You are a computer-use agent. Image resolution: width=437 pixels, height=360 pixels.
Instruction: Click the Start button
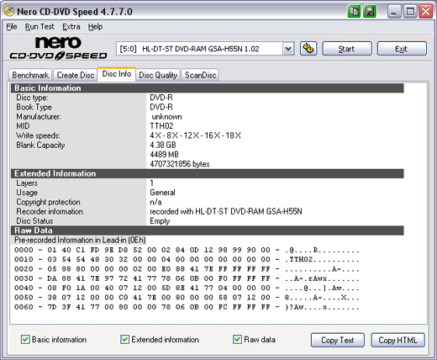pos(347,49)
